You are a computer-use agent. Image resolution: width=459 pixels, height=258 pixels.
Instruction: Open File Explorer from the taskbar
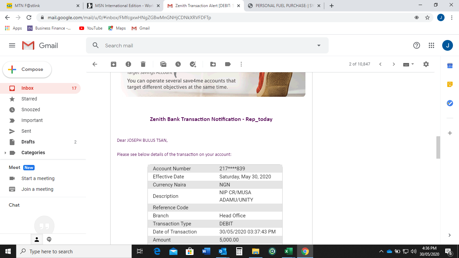(x=255, y=251)
